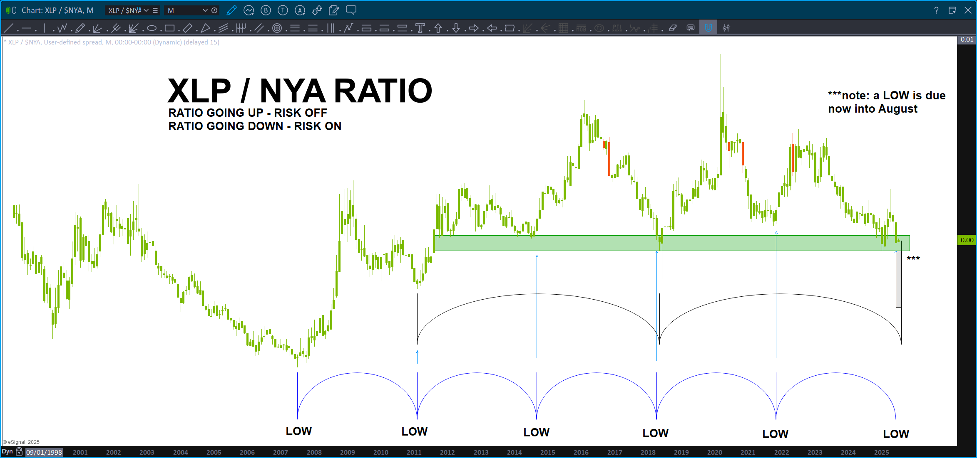Image resolution: width=977 pixels, height=458 pixels.
Task: Click the help question mark button
Action: point(936,10)
